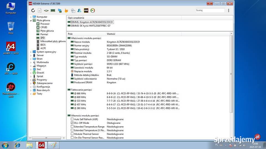Viewport: 266px width, 149px height.
Task: Select SPD in the tree
Action: point(42,38)
